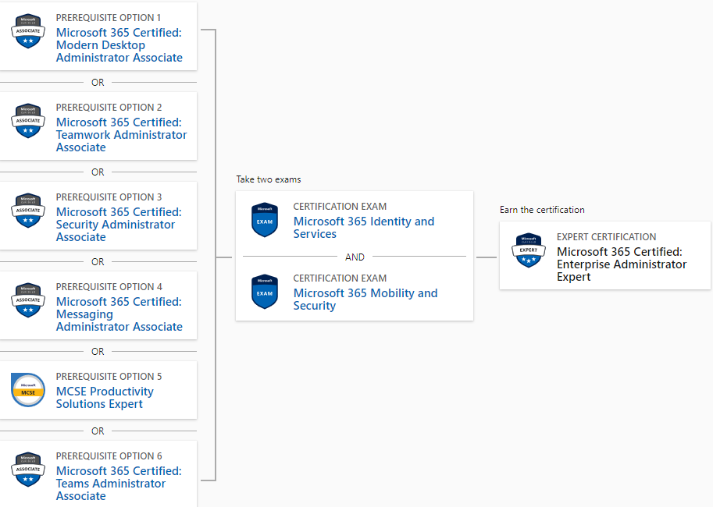This screenshot has width=713, height=507.
Task: Click 'OR' between prerequisite options 1 and 2
Action: pos(98,82)
